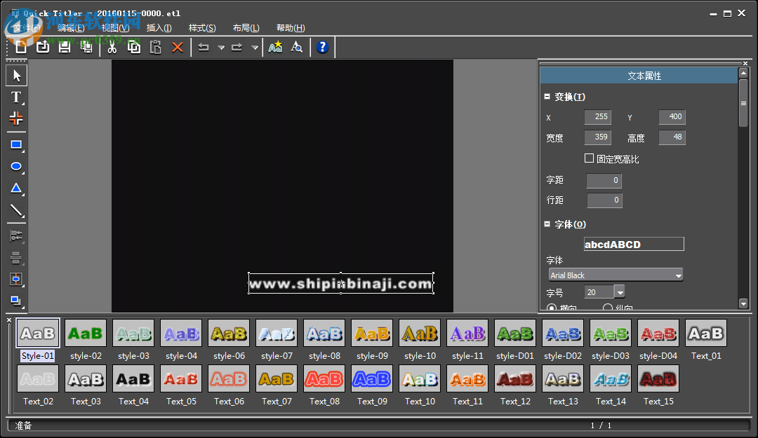The width and height of the screenshot is (758, 438).
Task: Select the arrow selection tool
Action: click(x=16, y=76)
